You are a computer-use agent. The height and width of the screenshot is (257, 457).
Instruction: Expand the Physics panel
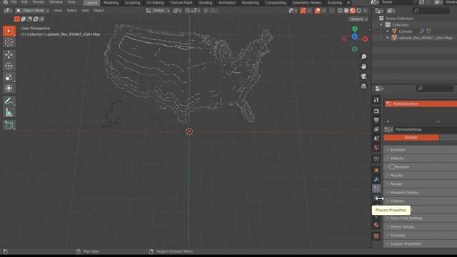[420, 176]
